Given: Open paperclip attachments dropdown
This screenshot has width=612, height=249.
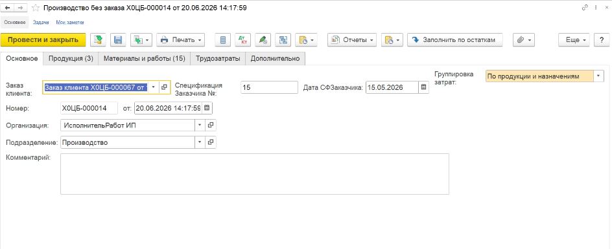Looking at the screenshot, I should pyautogui.click(x=523, y=39).
